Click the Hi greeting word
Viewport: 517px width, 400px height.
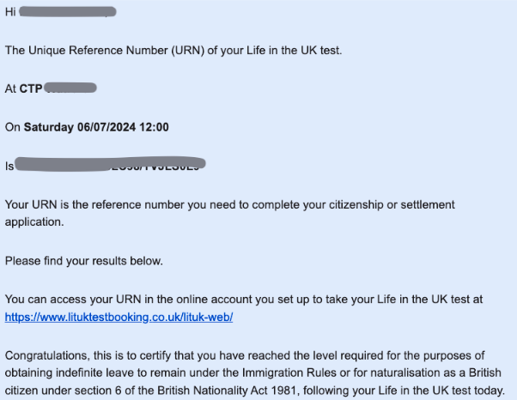pyautogui.click(x=10, y=12)
